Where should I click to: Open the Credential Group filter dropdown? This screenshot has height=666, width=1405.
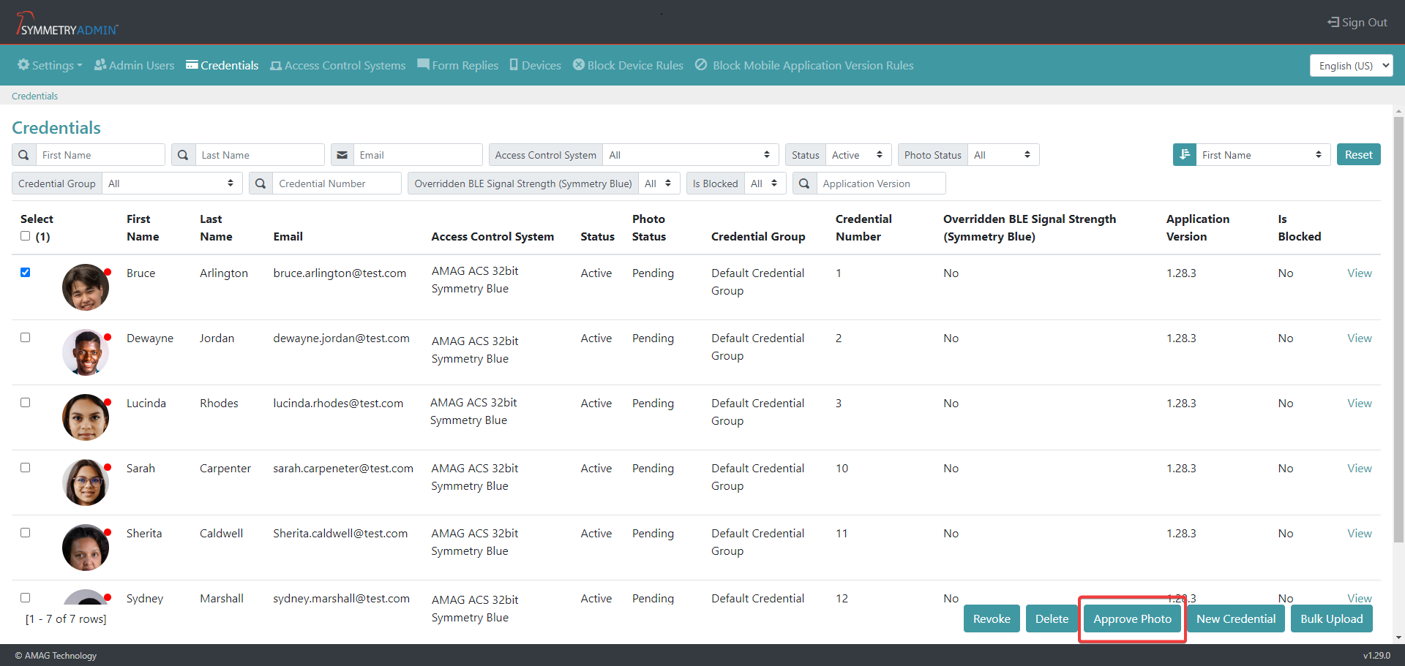coord(173,183)
